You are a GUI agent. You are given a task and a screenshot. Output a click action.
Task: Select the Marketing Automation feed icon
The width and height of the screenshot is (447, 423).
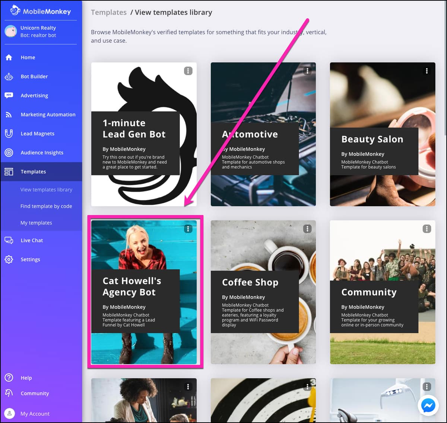(9, 115)
